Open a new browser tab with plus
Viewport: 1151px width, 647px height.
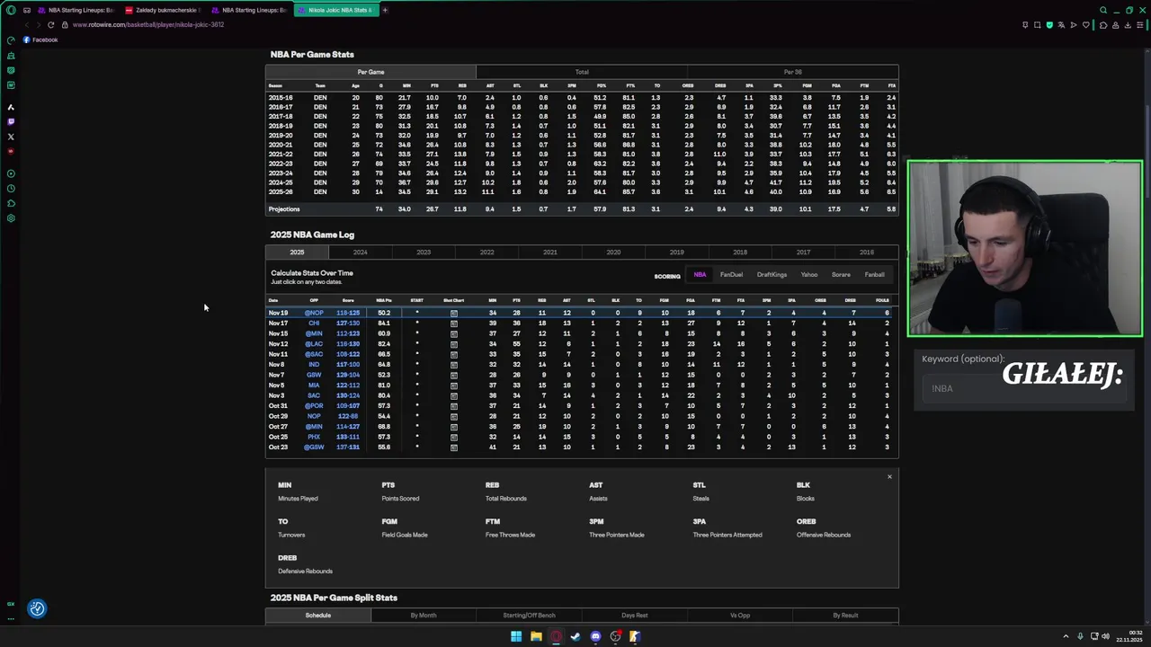pyautogui.click(x=385, y=10)
